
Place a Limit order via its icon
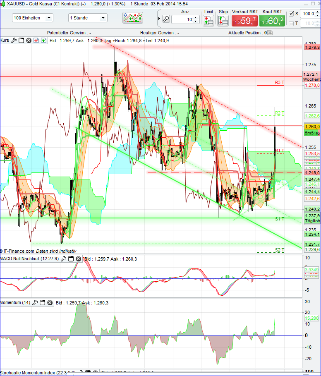click(x=208, y=21)
